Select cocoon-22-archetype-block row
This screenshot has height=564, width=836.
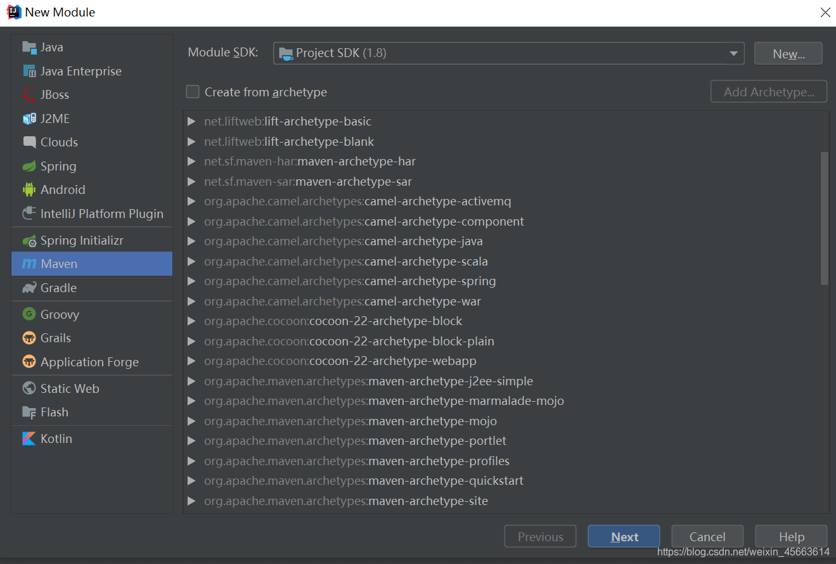501,321
